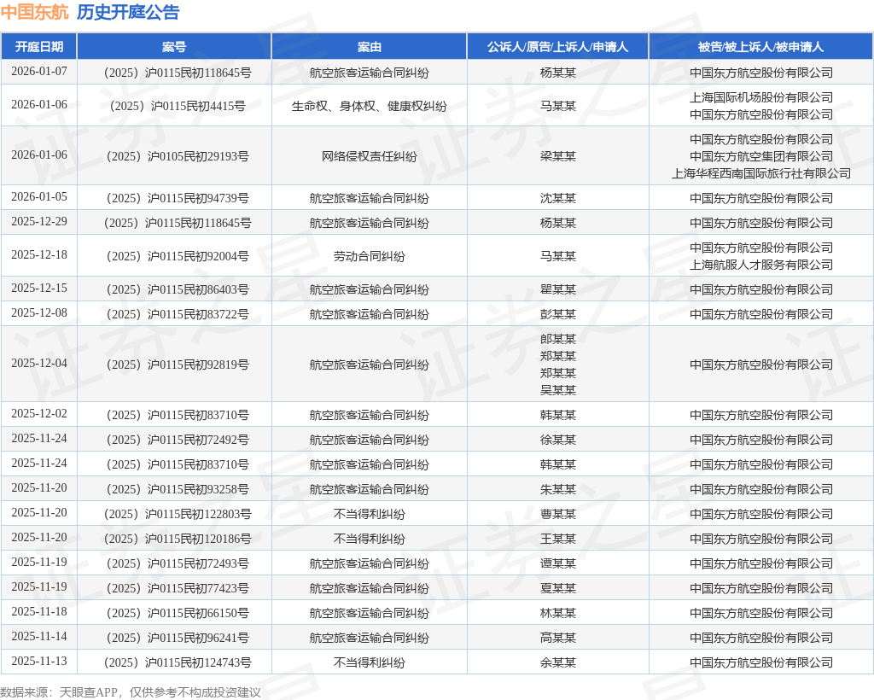Viewport: 874px width, 700px height.
Task: Click plaintiff 梁某某
Action: (x=558, y=156)
